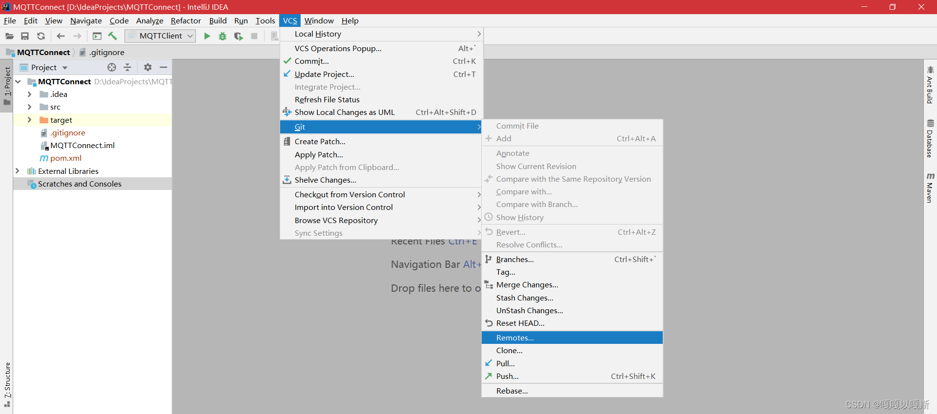Expand the Local History submenu
This screenshot has width=937, height=414.
tap(382, 34)
